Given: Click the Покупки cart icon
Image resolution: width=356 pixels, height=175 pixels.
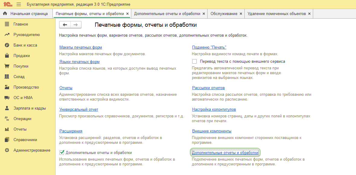Looking at the screenshot, I should point(7,66).
